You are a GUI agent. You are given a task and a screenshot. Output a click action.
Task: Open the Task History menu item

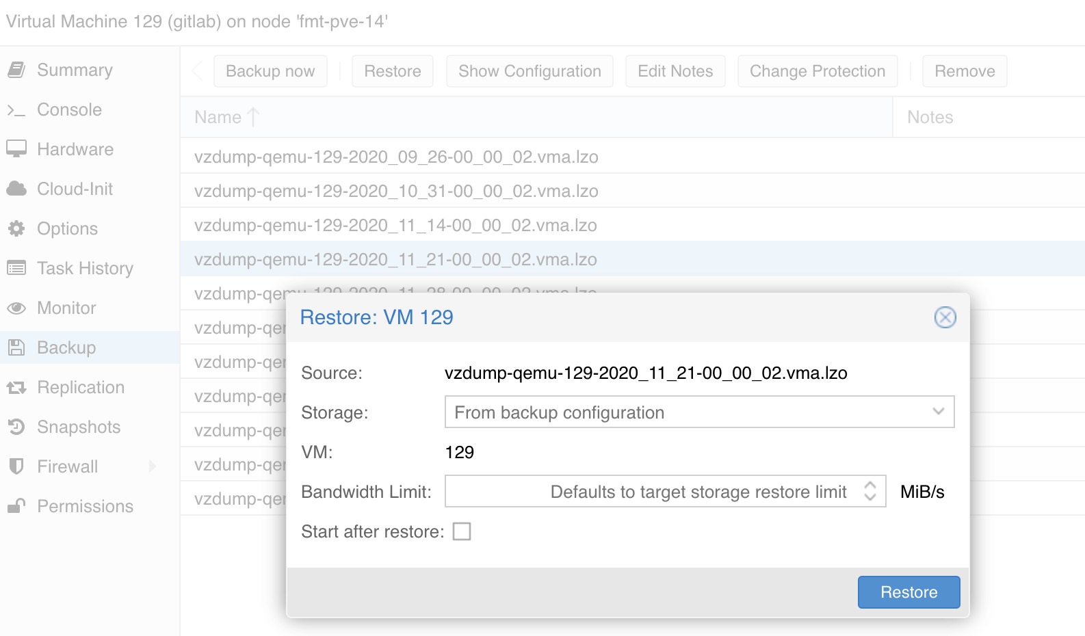tap(85, 268)
